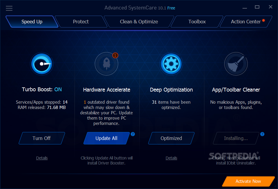Click the 31 items have been optimized text

tap(171, 105)
